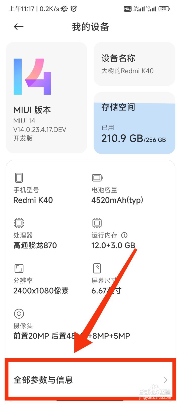This screenshot has height=404, width=181.
Task: Select the MIUI 版本 text
Action: (32, 110)
